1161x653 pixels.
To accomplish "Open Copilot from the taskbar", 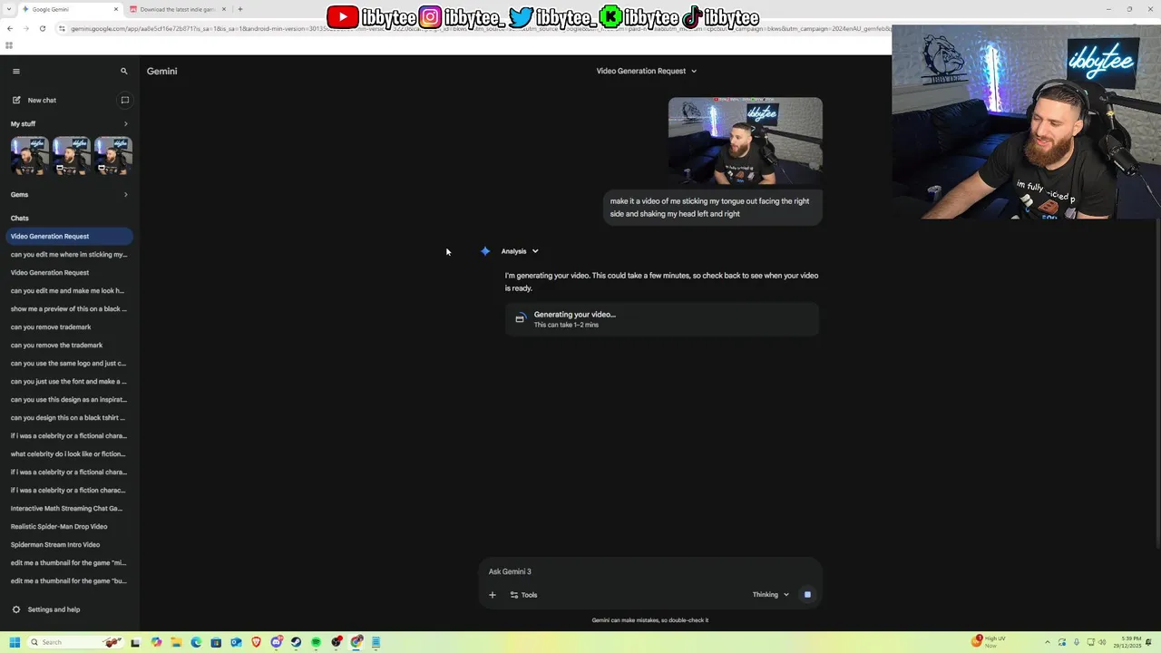I will 156,642.
